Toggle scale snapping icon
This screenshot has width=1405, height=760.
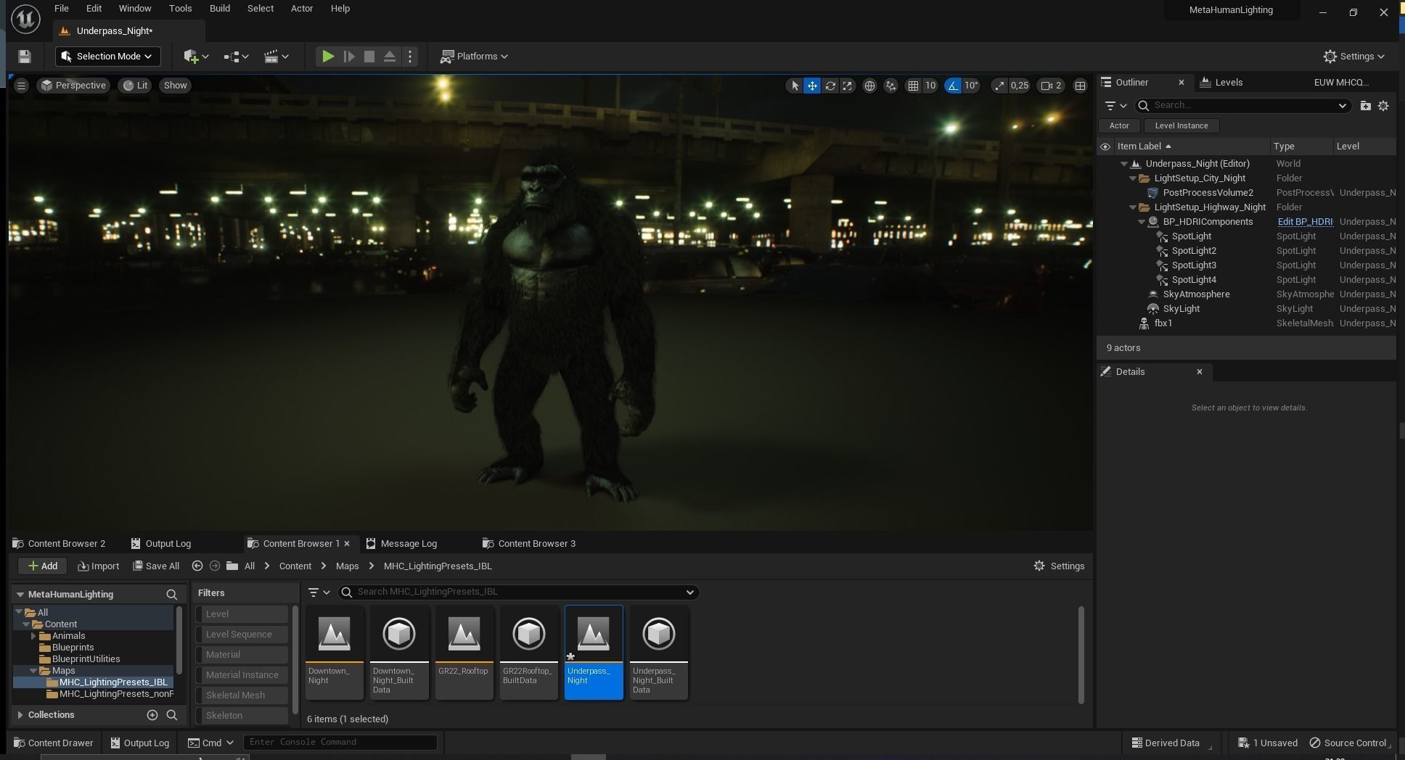[999, 86]
